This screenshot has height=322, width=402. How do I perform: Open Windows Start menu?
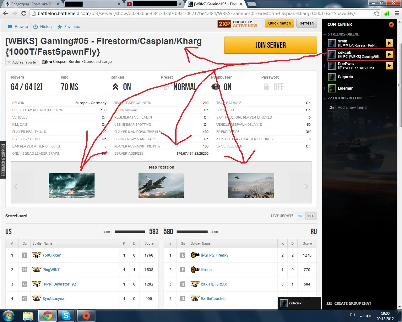(8, 316)
